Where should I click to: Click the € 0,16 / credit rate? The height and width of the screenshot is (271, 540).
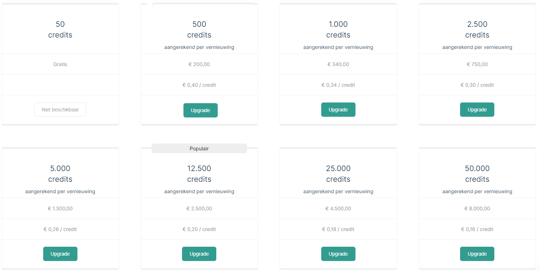pos(477,229)
